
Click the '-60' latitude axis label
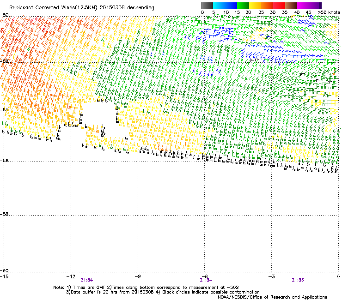(x=4, y=271)
